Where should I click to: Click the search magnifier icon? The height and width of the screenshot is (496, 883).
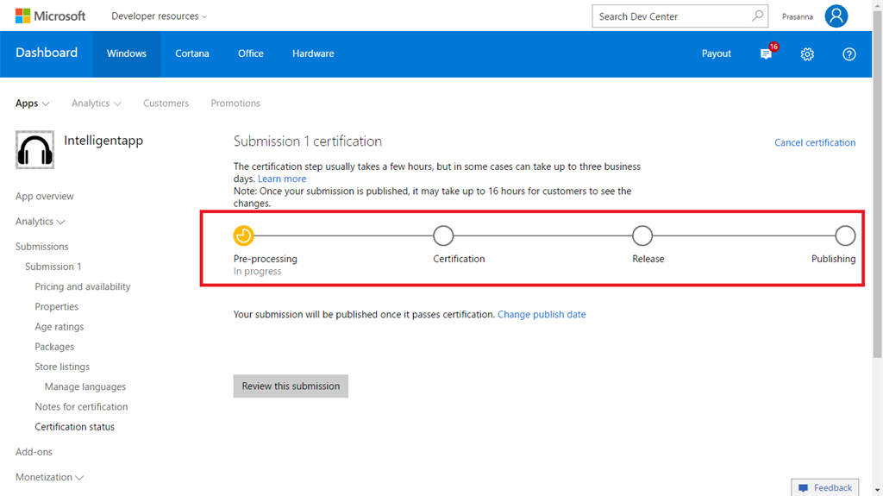758,16
